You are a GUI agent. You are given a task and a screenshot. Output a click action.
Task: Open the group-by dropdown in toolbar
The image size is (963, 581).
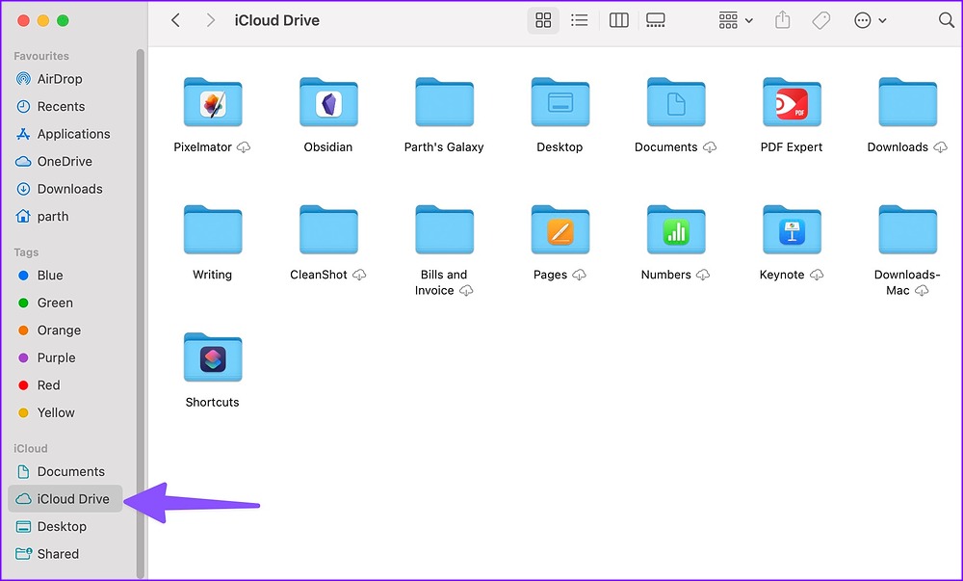[x=736, y=20]
